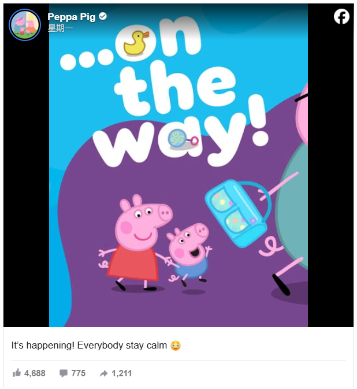Click the yellow rubber duck graphic
The image size is (357, 389).
coord(136,43)
